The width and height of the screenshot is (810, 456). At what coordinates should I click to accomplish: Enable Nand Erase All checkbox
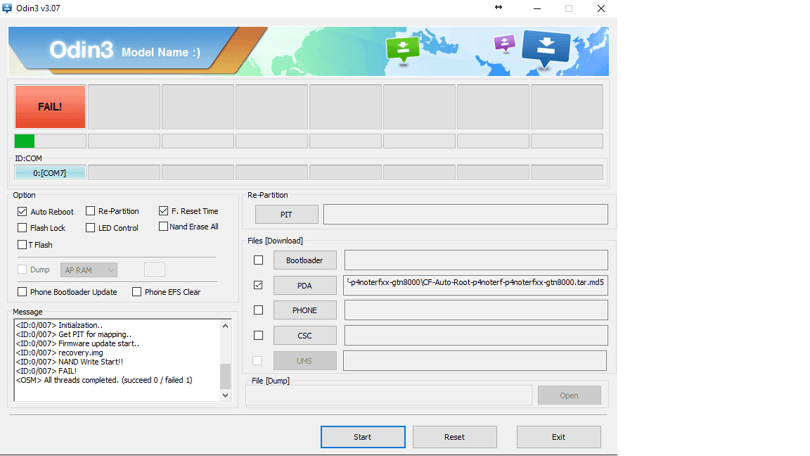(x=163, y=227)
